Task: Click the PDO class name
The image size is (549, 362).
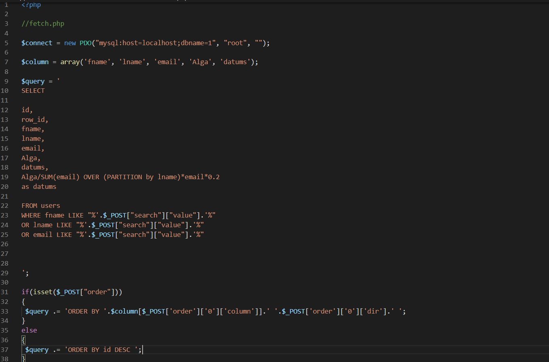Action: pyautogui.click(x=86, y=43)
